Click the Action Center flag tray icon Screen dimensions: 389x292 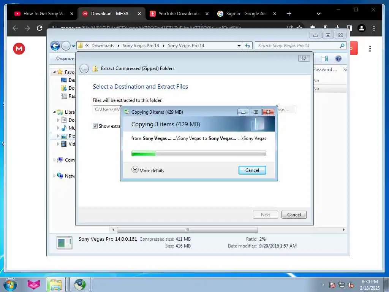[332, 285]
